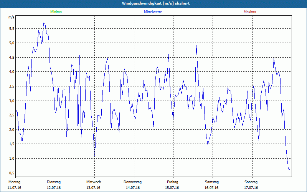Click the chart title Windgeschwindigkeit [m/s] skaliert

[156, 3]
